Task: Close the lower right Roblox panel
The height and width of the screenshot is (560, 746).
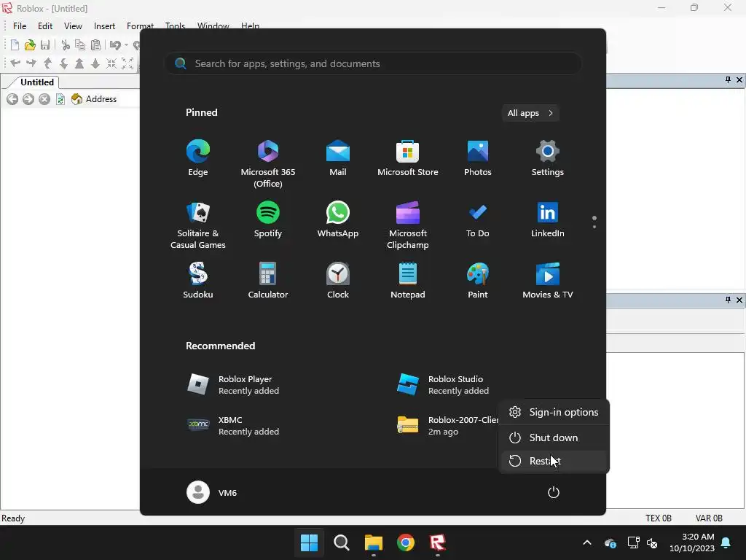Action: coord(739,300)
